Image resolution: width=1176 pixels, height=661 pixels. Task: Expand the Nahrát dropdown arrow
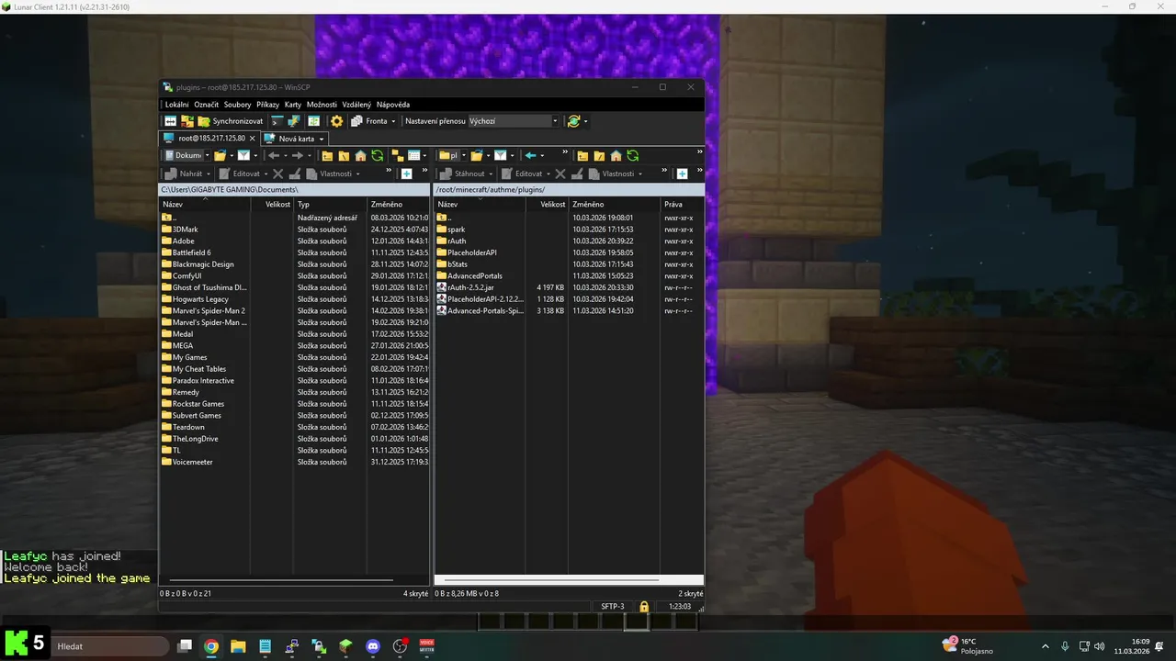pos(209,174)
